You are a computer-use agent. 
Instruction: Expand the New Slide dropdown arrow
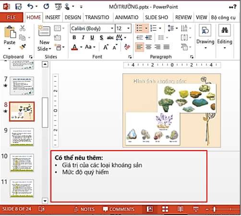(x=50, y=49)
